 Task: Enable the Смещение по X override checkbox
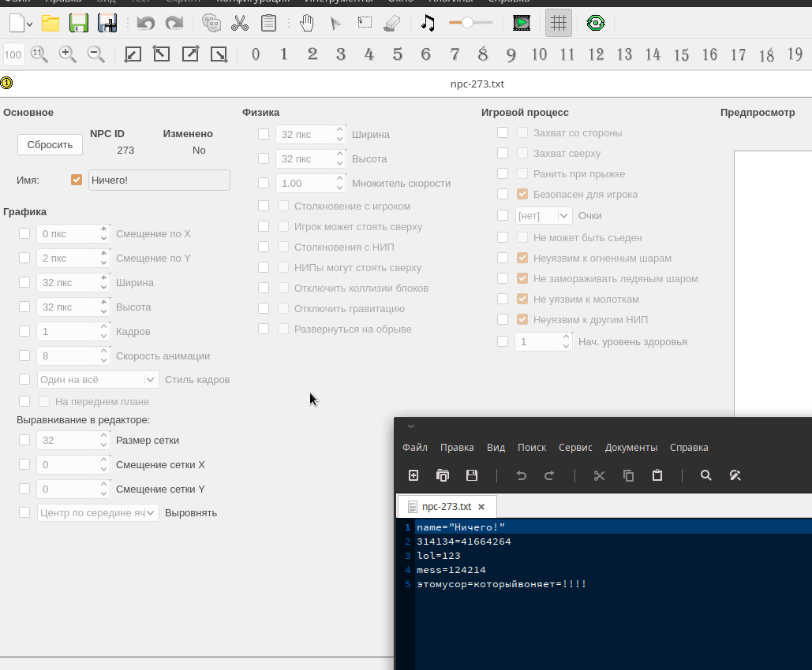(x=24, y=233)
